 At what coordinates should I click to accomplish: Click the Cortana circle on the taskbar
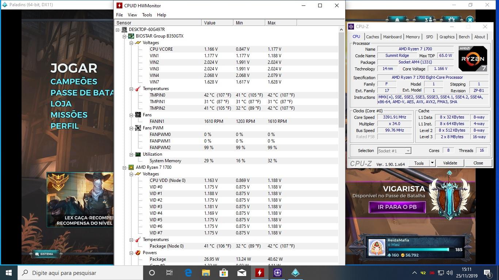pos(152,273)
